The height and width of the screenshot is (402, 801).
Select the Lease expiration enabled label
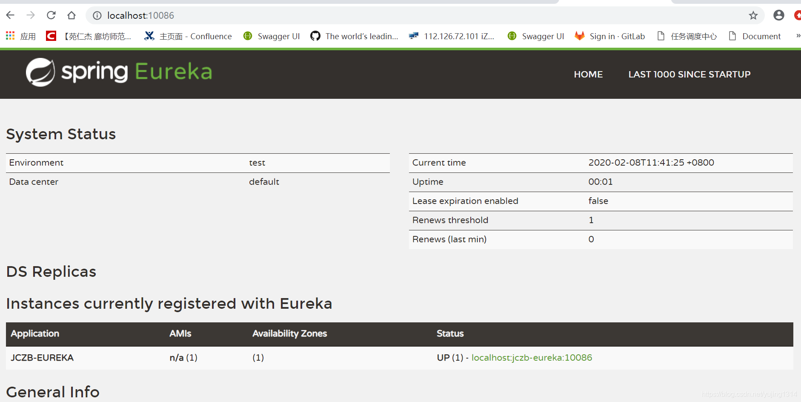465,201
